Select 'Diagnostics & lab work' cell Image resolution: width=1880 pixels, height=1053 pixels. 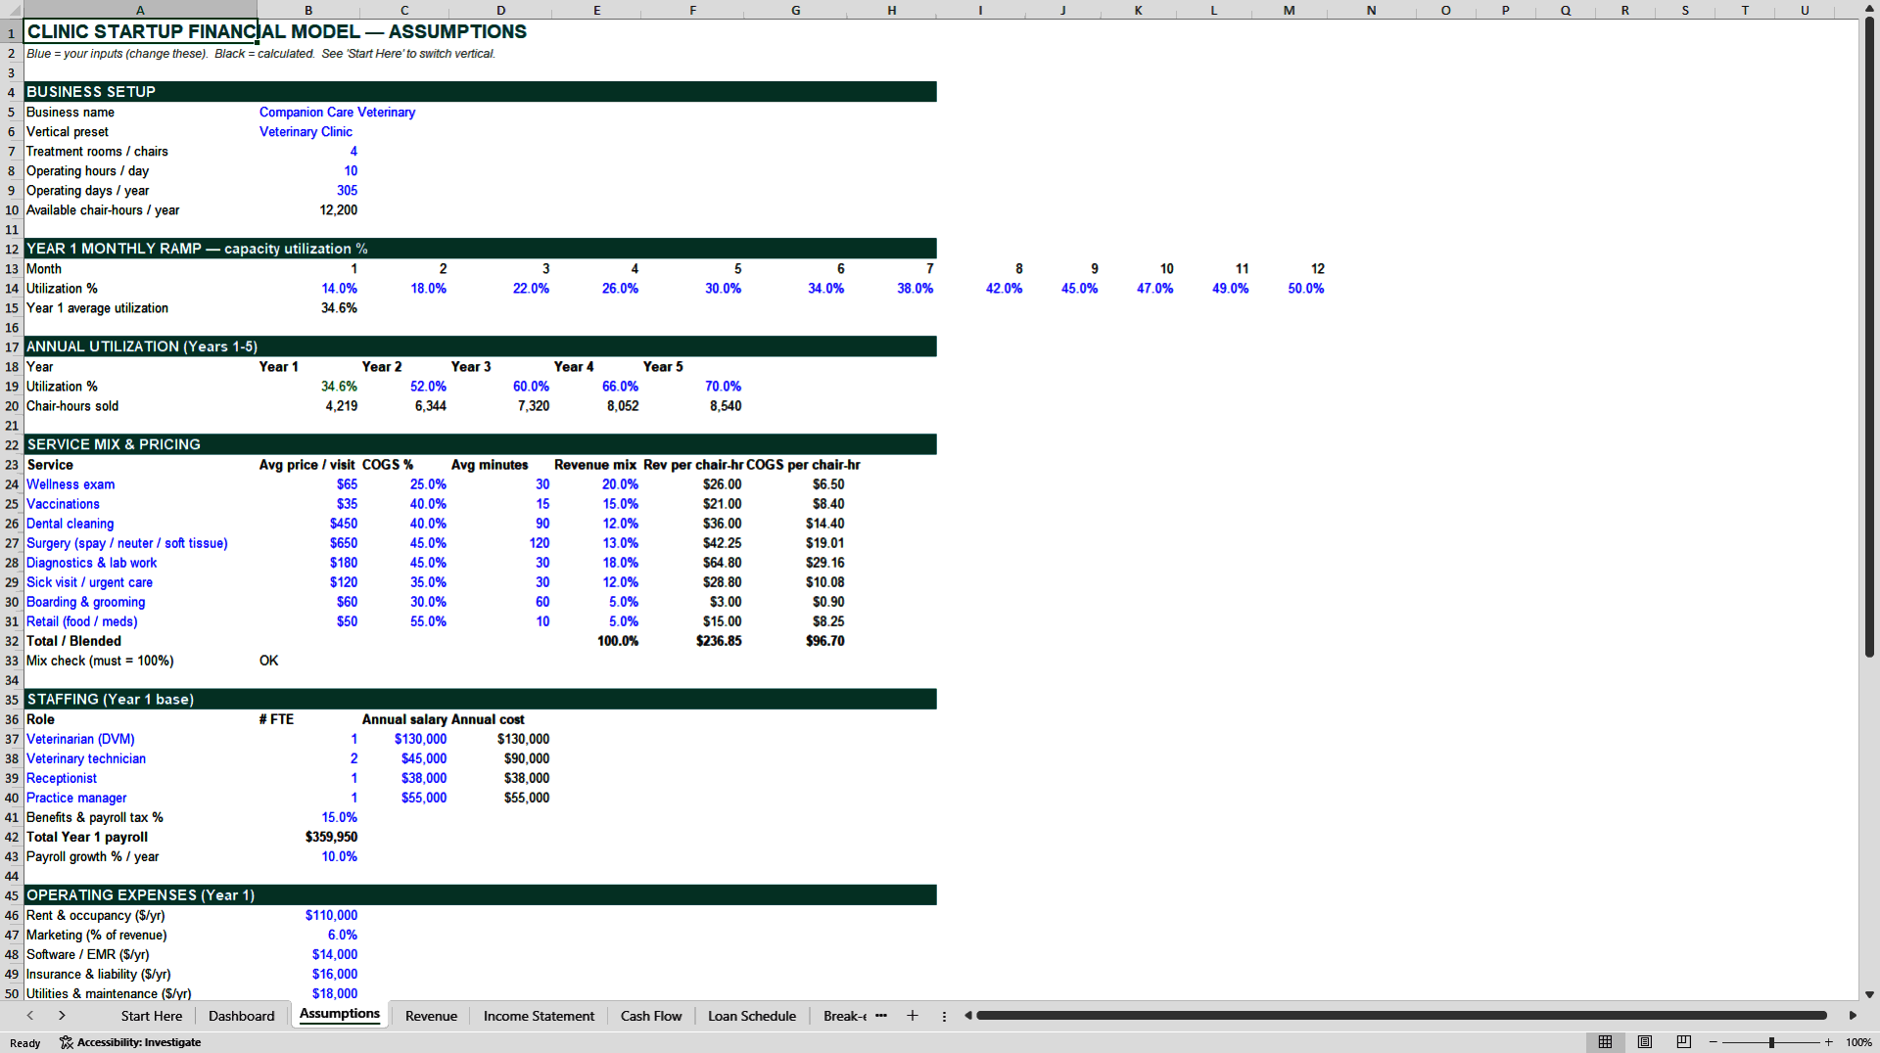pos(140,563)
